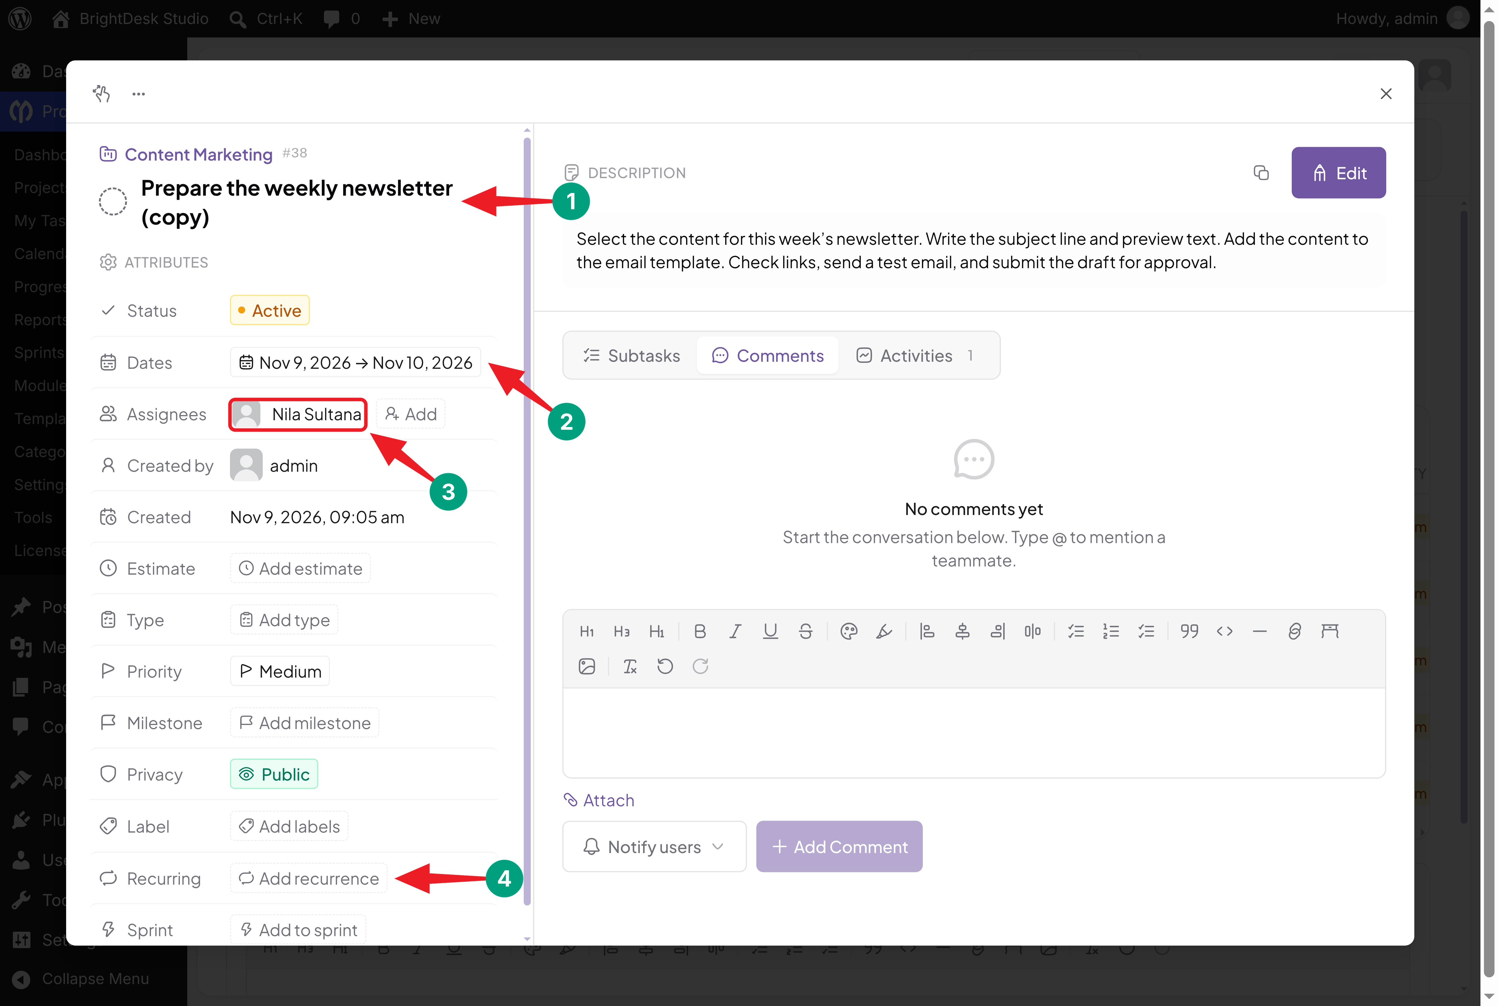
Task: Insert blockquote in comment editor
Action: coord(1189,631)
